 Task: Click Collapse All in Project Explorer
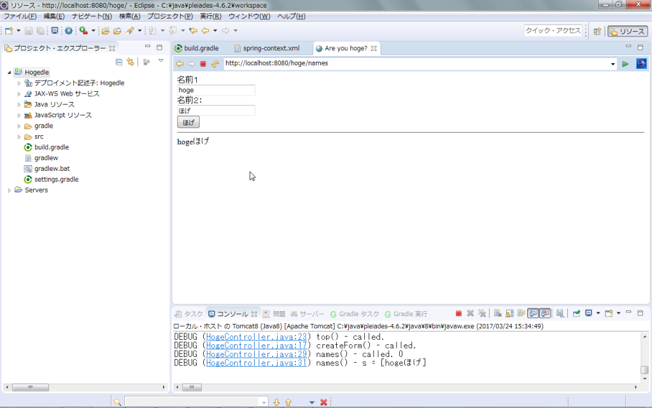[x=119, y=62]
